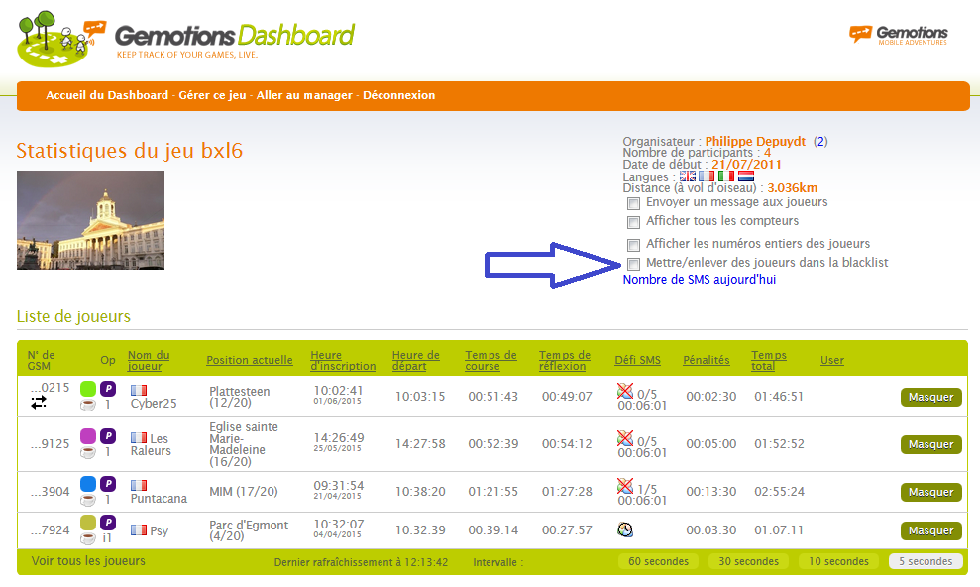Click the bxl6 game building photo thumbnail

click(x=90, y=220)
